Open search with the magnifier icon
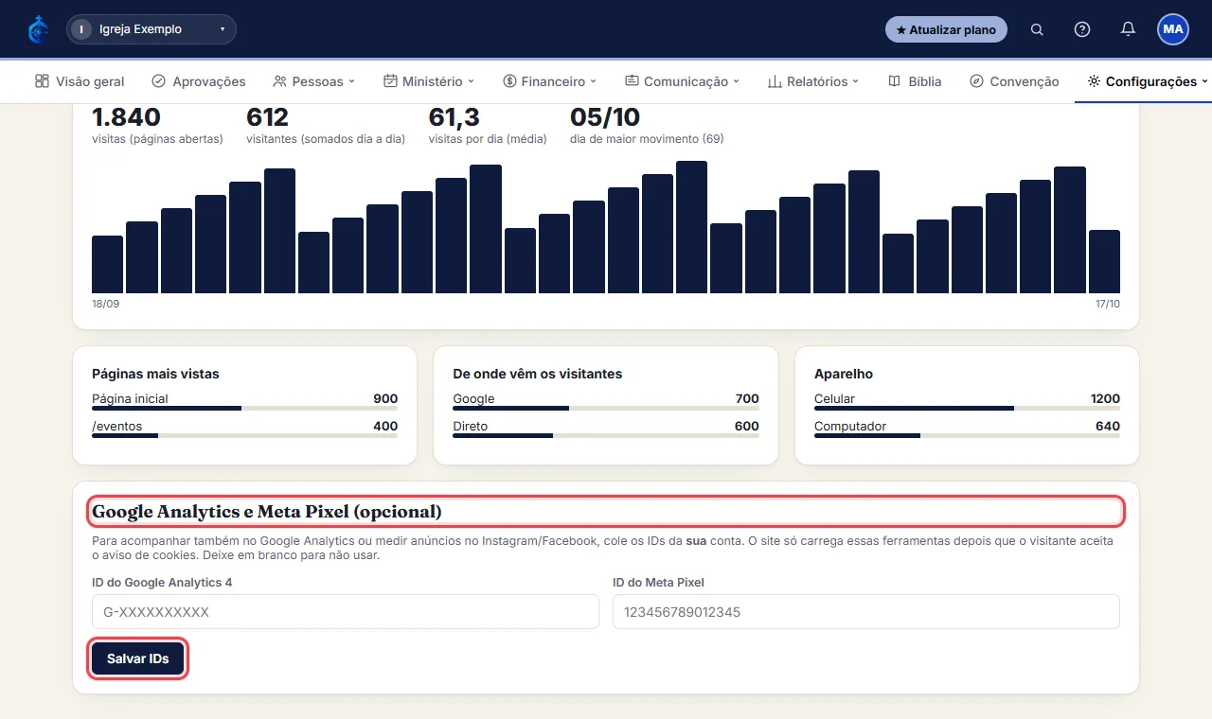Image resolution: width=1212 pixels, height=719 pixels. pyautogui.click(x=1037, y=29)
